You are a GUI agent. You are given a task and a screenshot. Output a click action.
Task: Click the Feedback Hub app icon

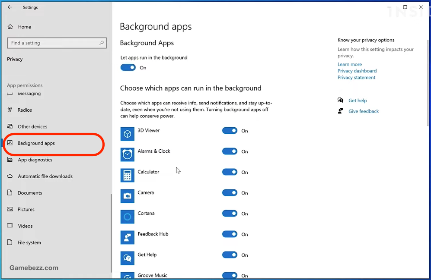click(127, 237)
